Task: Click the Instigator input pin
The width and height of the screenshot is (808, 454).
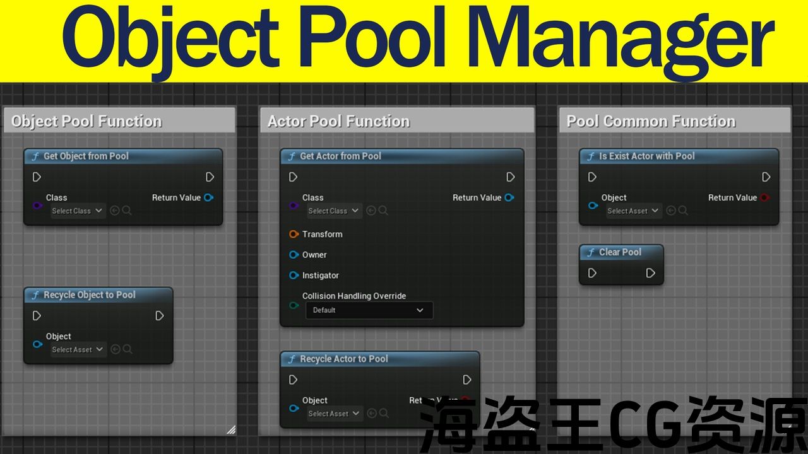Action: pyautogui.click(x=294, y=276)
